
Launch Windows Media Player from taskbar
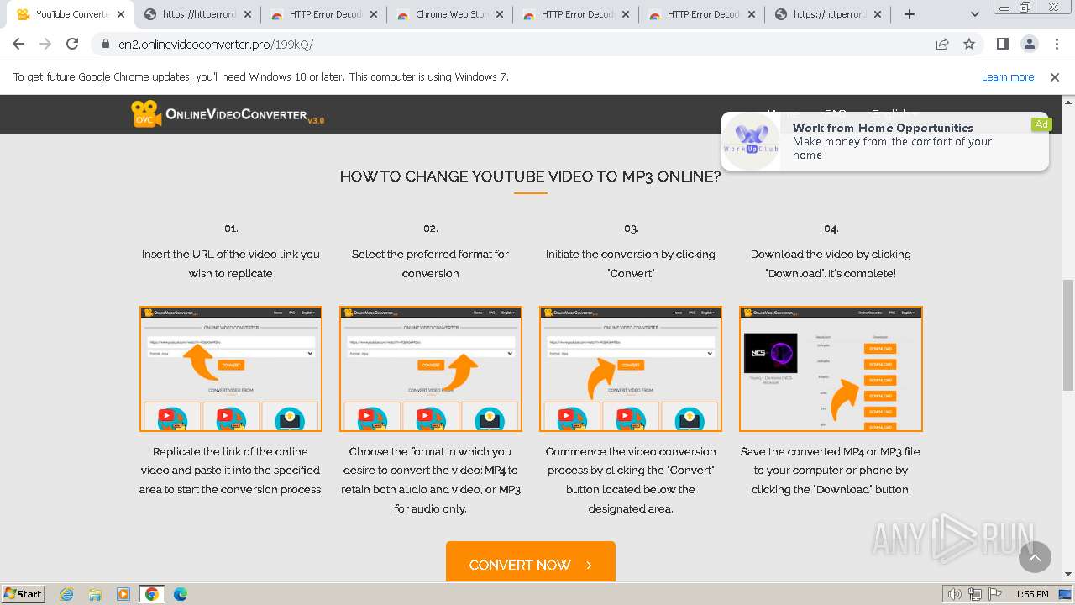123,594
